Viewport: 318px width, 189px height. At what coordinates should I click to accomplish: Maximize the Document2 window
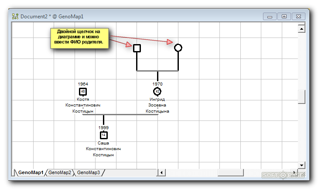[284, 17]
